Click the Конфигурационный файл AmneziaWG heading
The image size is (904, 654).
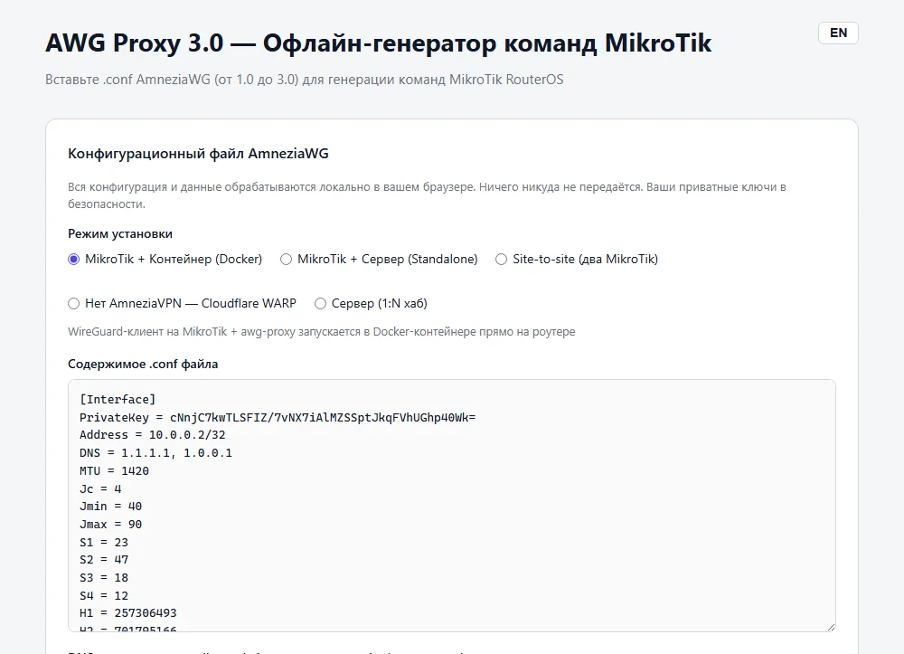pyautogui.click(x=198, y=154)
